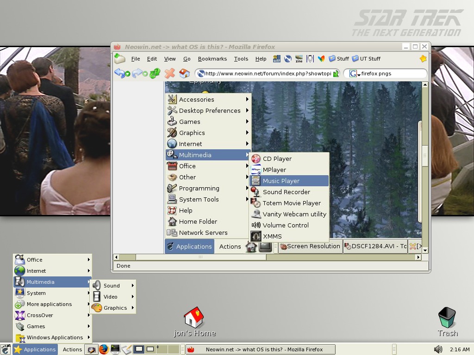The width and height of the screenshot is (474, 355).
Task: Open the search engine dropdown in search box
Action: (355, 73)
